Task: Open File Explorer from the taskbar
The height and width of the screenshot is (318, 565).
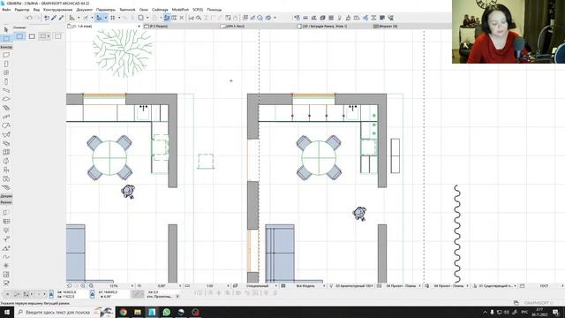Action: point(138,312)
